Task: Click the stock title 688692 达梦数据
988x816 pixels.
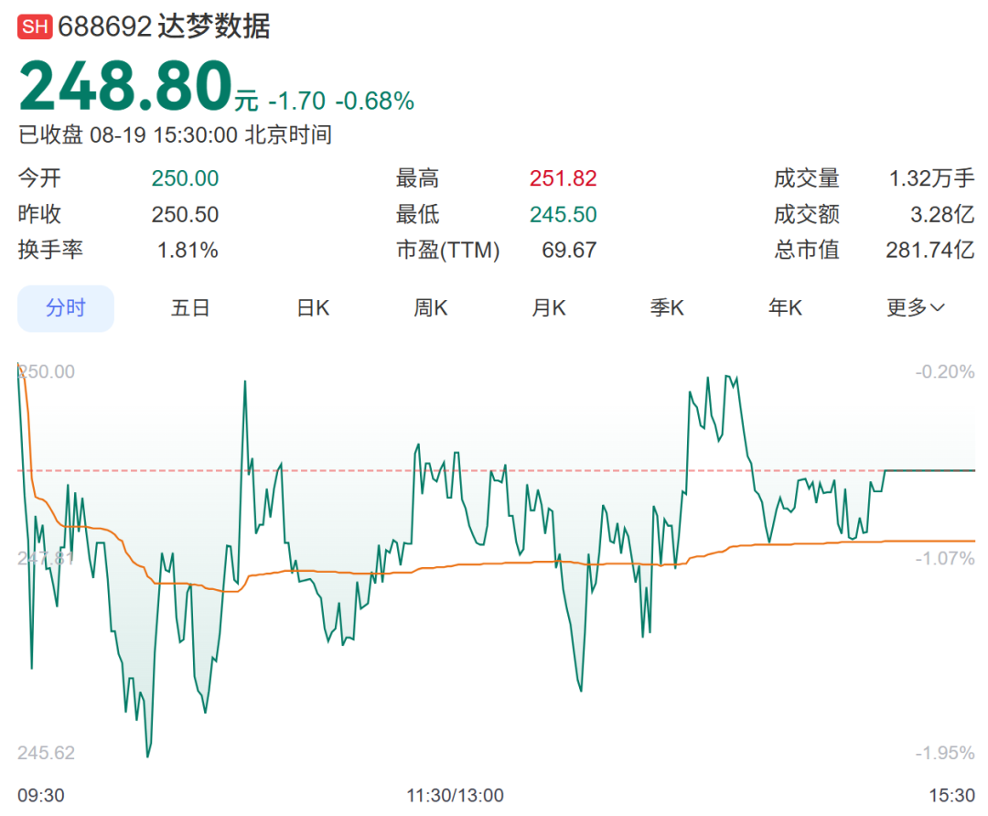Action: pyautogui.click(x=165, y=27)
